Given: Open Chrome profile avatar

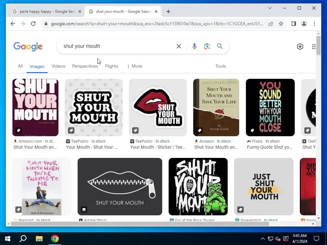Looking at the screenshot, I should 304,24.
